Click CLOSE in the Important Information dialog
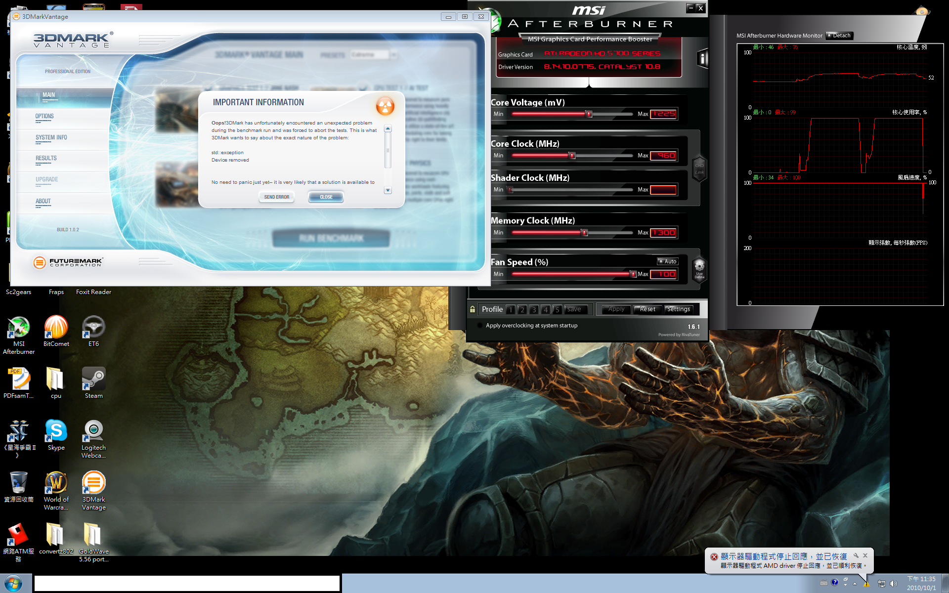The image size is (949, 593). (326, 197)
